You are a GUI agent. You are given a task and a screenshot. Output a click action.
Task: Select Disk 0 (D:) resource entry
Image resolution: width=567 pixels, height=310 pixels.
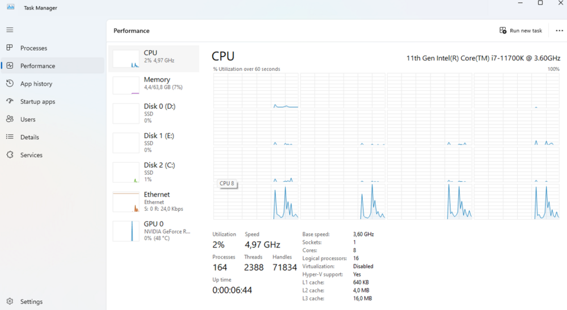(x=154, y=114)
